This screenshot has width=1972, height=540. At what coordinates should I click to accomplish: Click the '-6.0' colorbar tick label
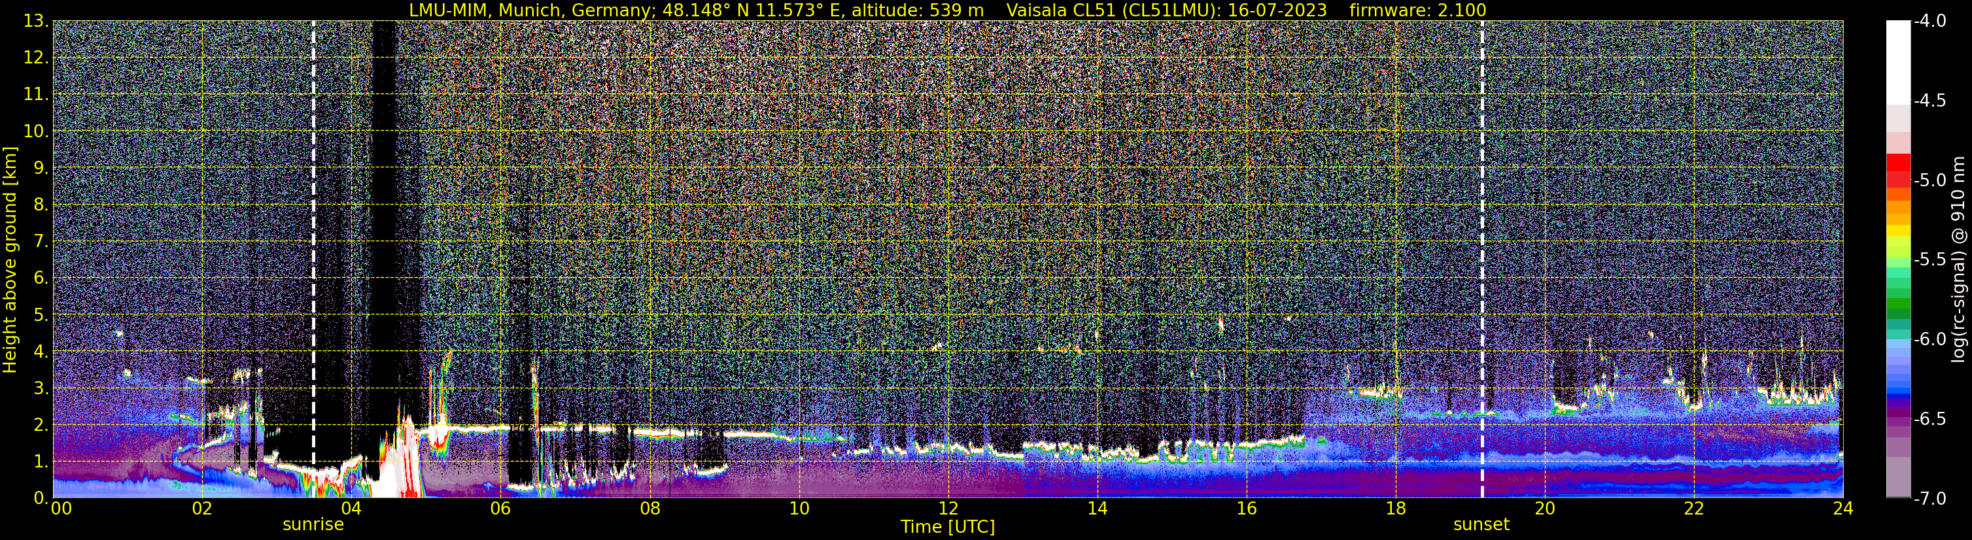tap(1930, 339)
